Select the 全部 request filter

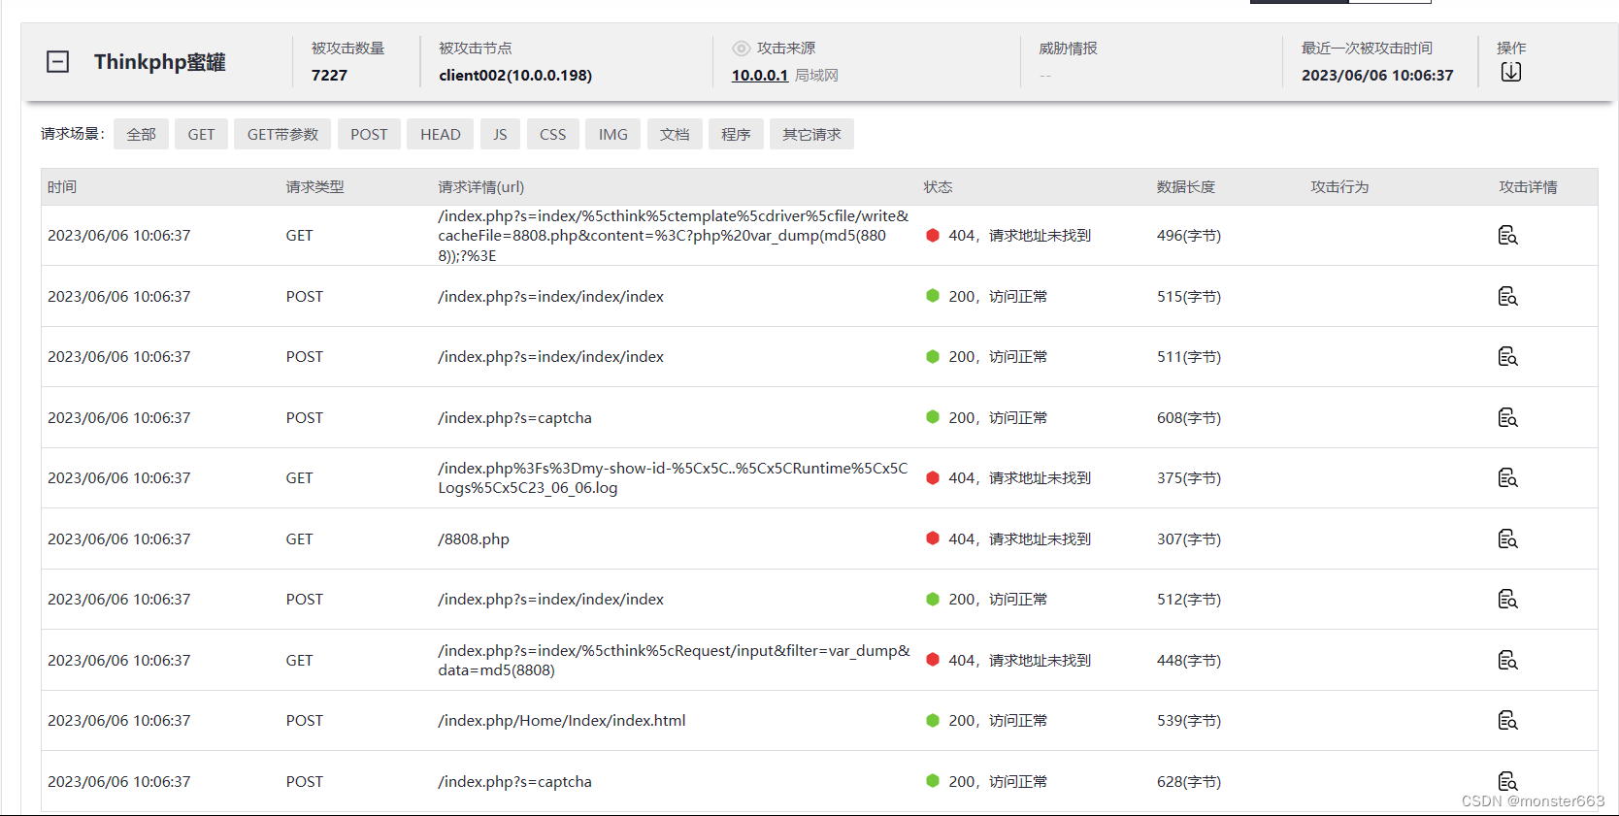[x=141, y=134]
